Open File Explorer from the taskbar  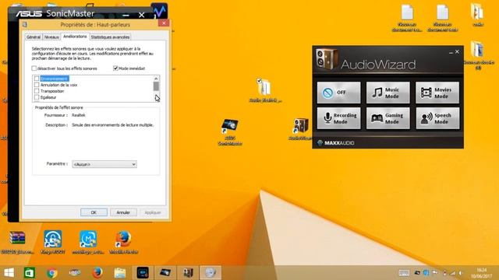120,273
